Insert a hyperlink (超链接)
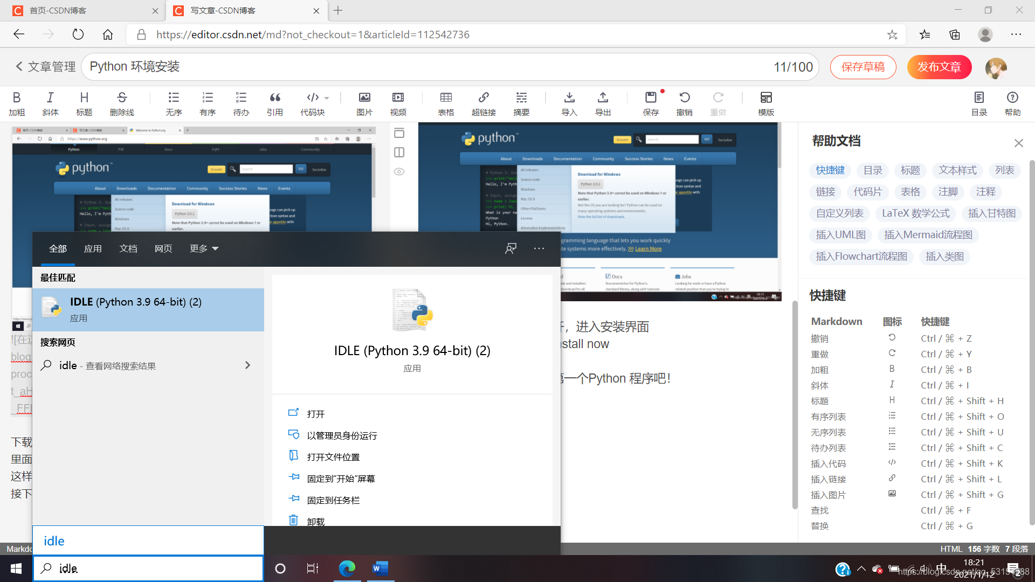Image resolution: width=1035 pixels, height=582 pixels. point(484,103)
